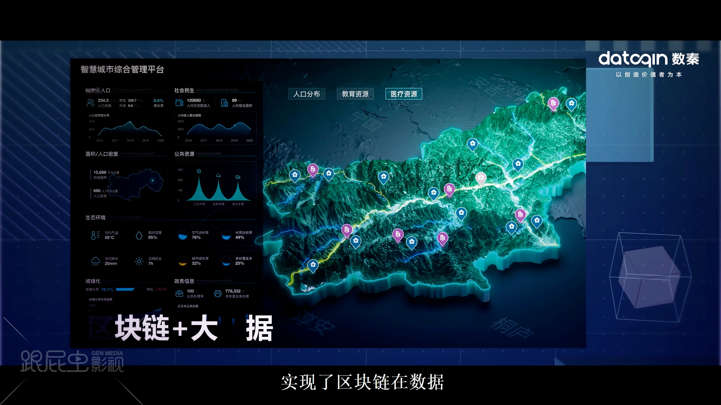Select the highlighted 医疗资源 tab

point(404,94)
